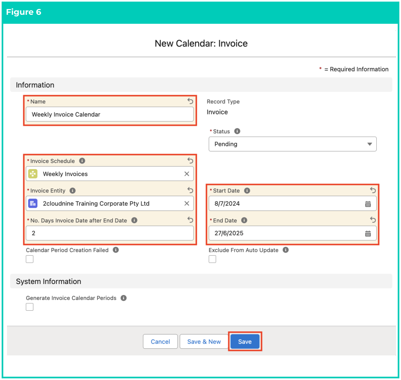Tick Calendar Period Creation Failed checkbox
401x380 pixels.
point(30,259)
